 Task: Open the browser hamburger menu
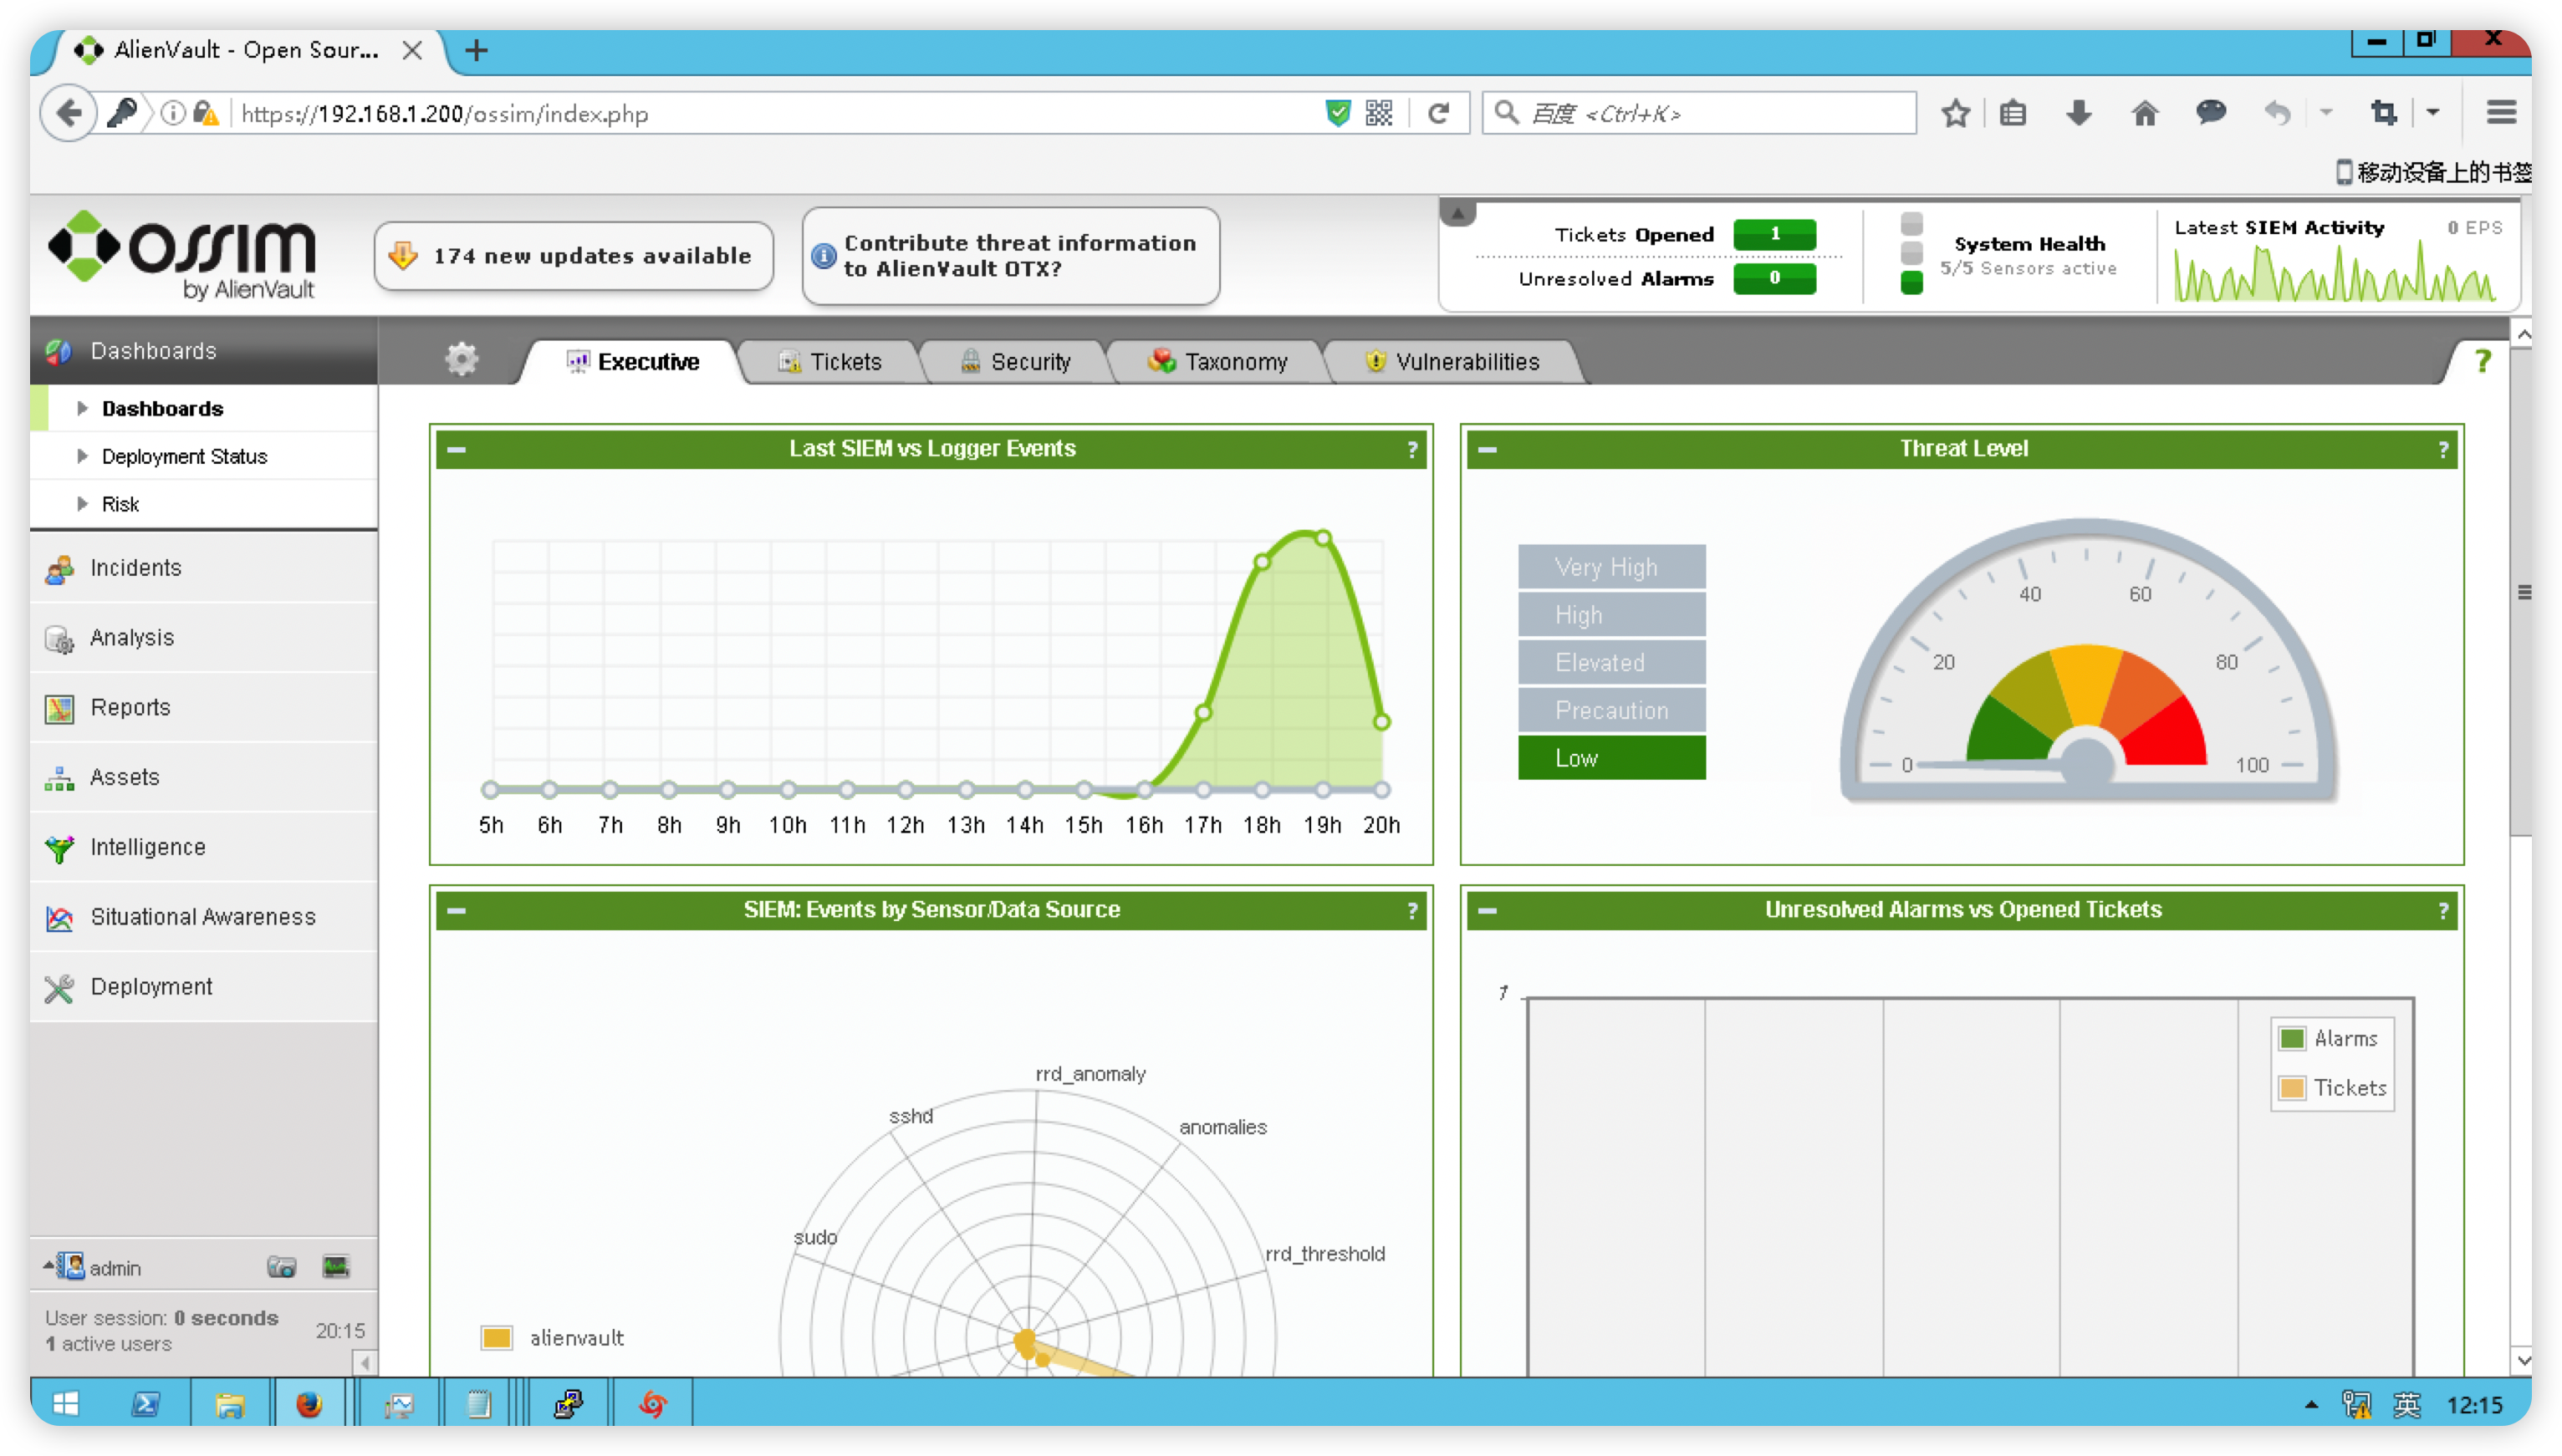coord(2501,113)
